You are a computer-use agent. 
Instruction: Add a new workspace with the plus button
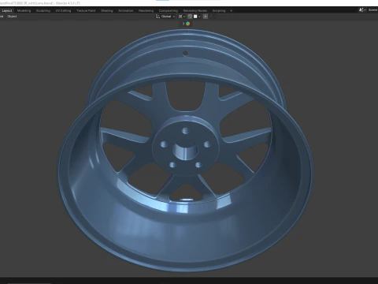click(231, 11)
